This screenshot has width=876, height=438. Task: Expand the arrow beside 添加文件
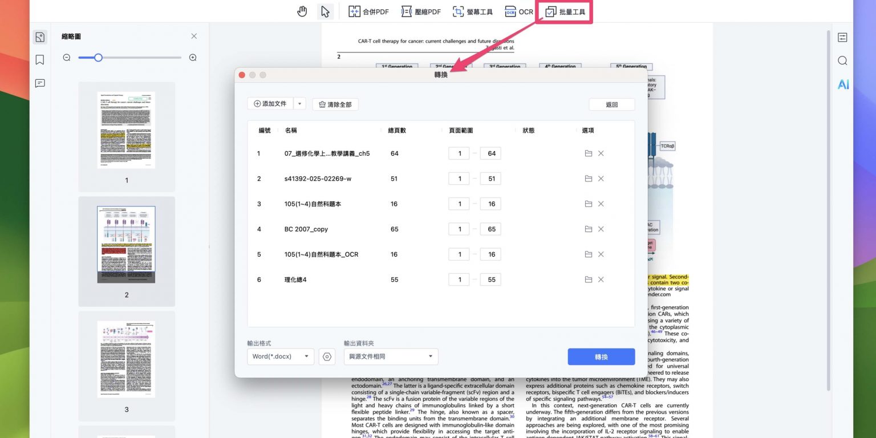300,104
